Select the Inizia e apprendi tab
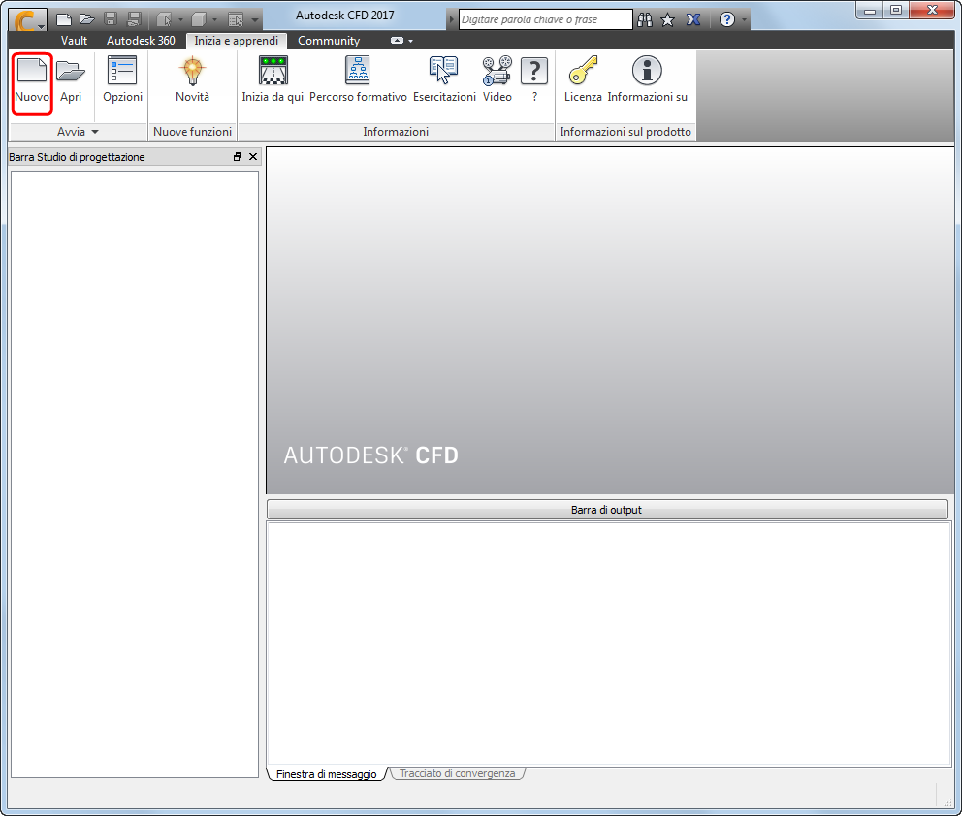 click(237, 41)
